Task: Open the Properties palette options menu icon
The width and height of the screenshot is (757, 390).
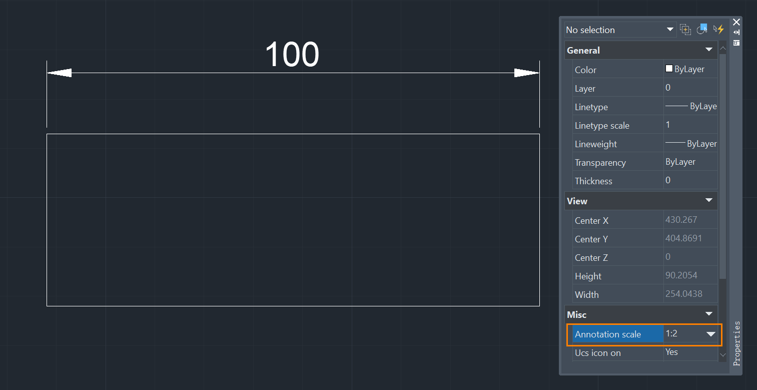Action: (736, 43)
